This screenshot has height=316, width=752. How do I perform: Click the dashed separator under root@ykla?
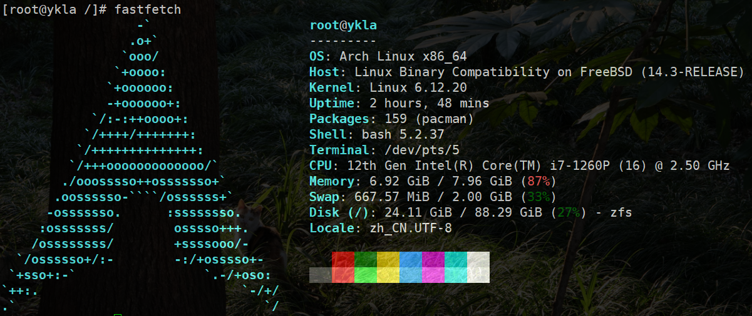coord(343,41)
